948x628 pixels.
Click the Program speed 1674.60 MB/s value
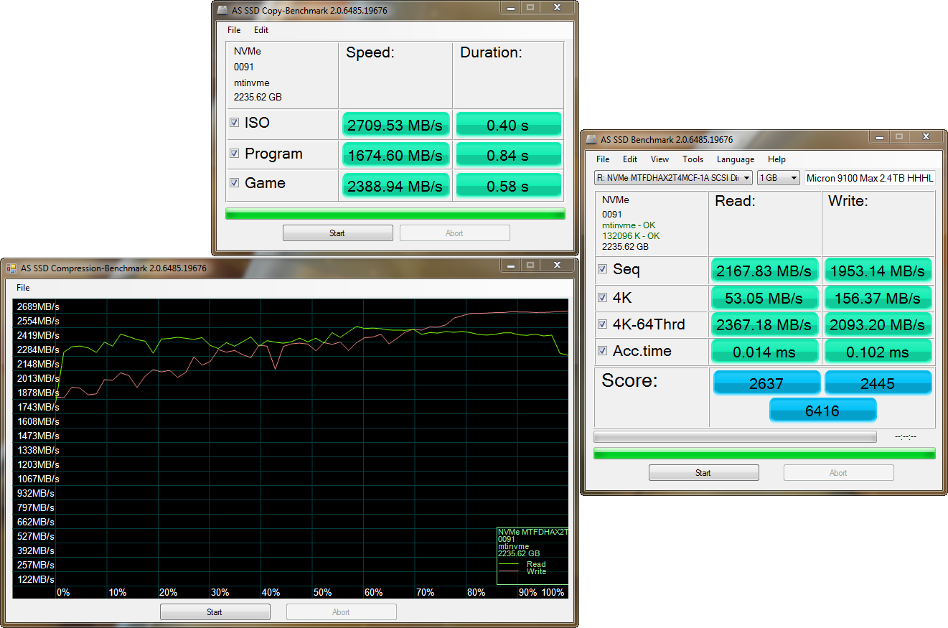[395, 155]
